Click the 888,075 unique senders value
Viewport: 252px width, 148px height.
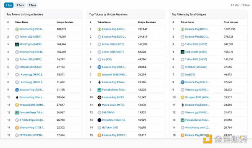[62, 29]
